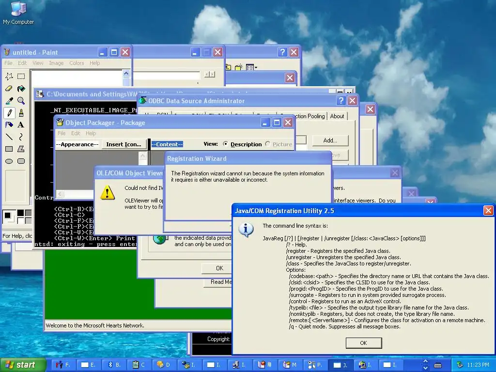496x372 pixels.
Task: Select the Ellipse shape tool
Action: click(9, 161)
